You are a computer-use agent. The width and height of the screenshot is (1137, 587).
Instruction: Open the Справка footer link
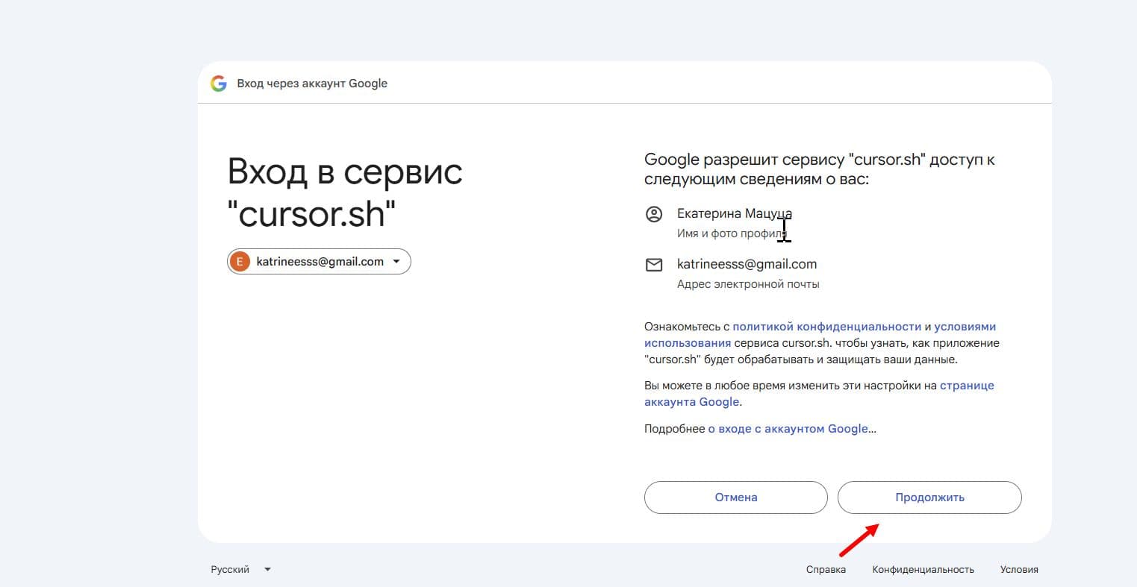(826, 569)
